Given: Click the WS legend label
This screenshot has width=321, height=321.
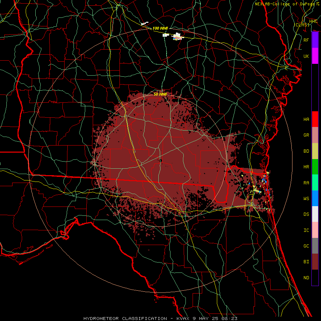Looking at the screenshot, I should coord(306,199).
